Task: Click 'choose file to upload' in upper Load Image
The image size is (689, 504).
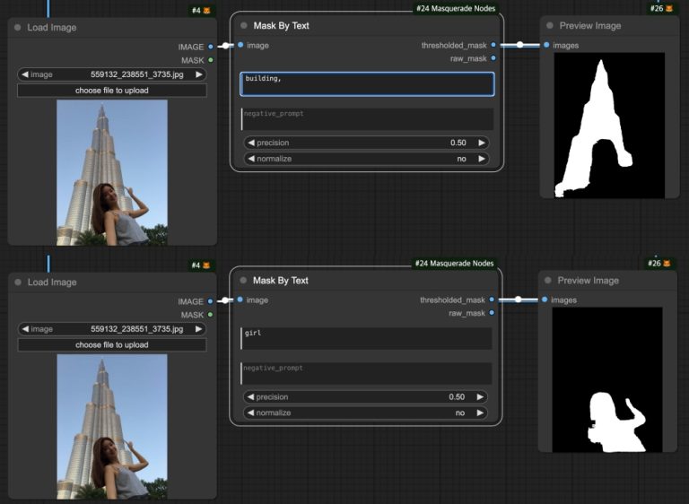Action: click(x=112, y=91)
